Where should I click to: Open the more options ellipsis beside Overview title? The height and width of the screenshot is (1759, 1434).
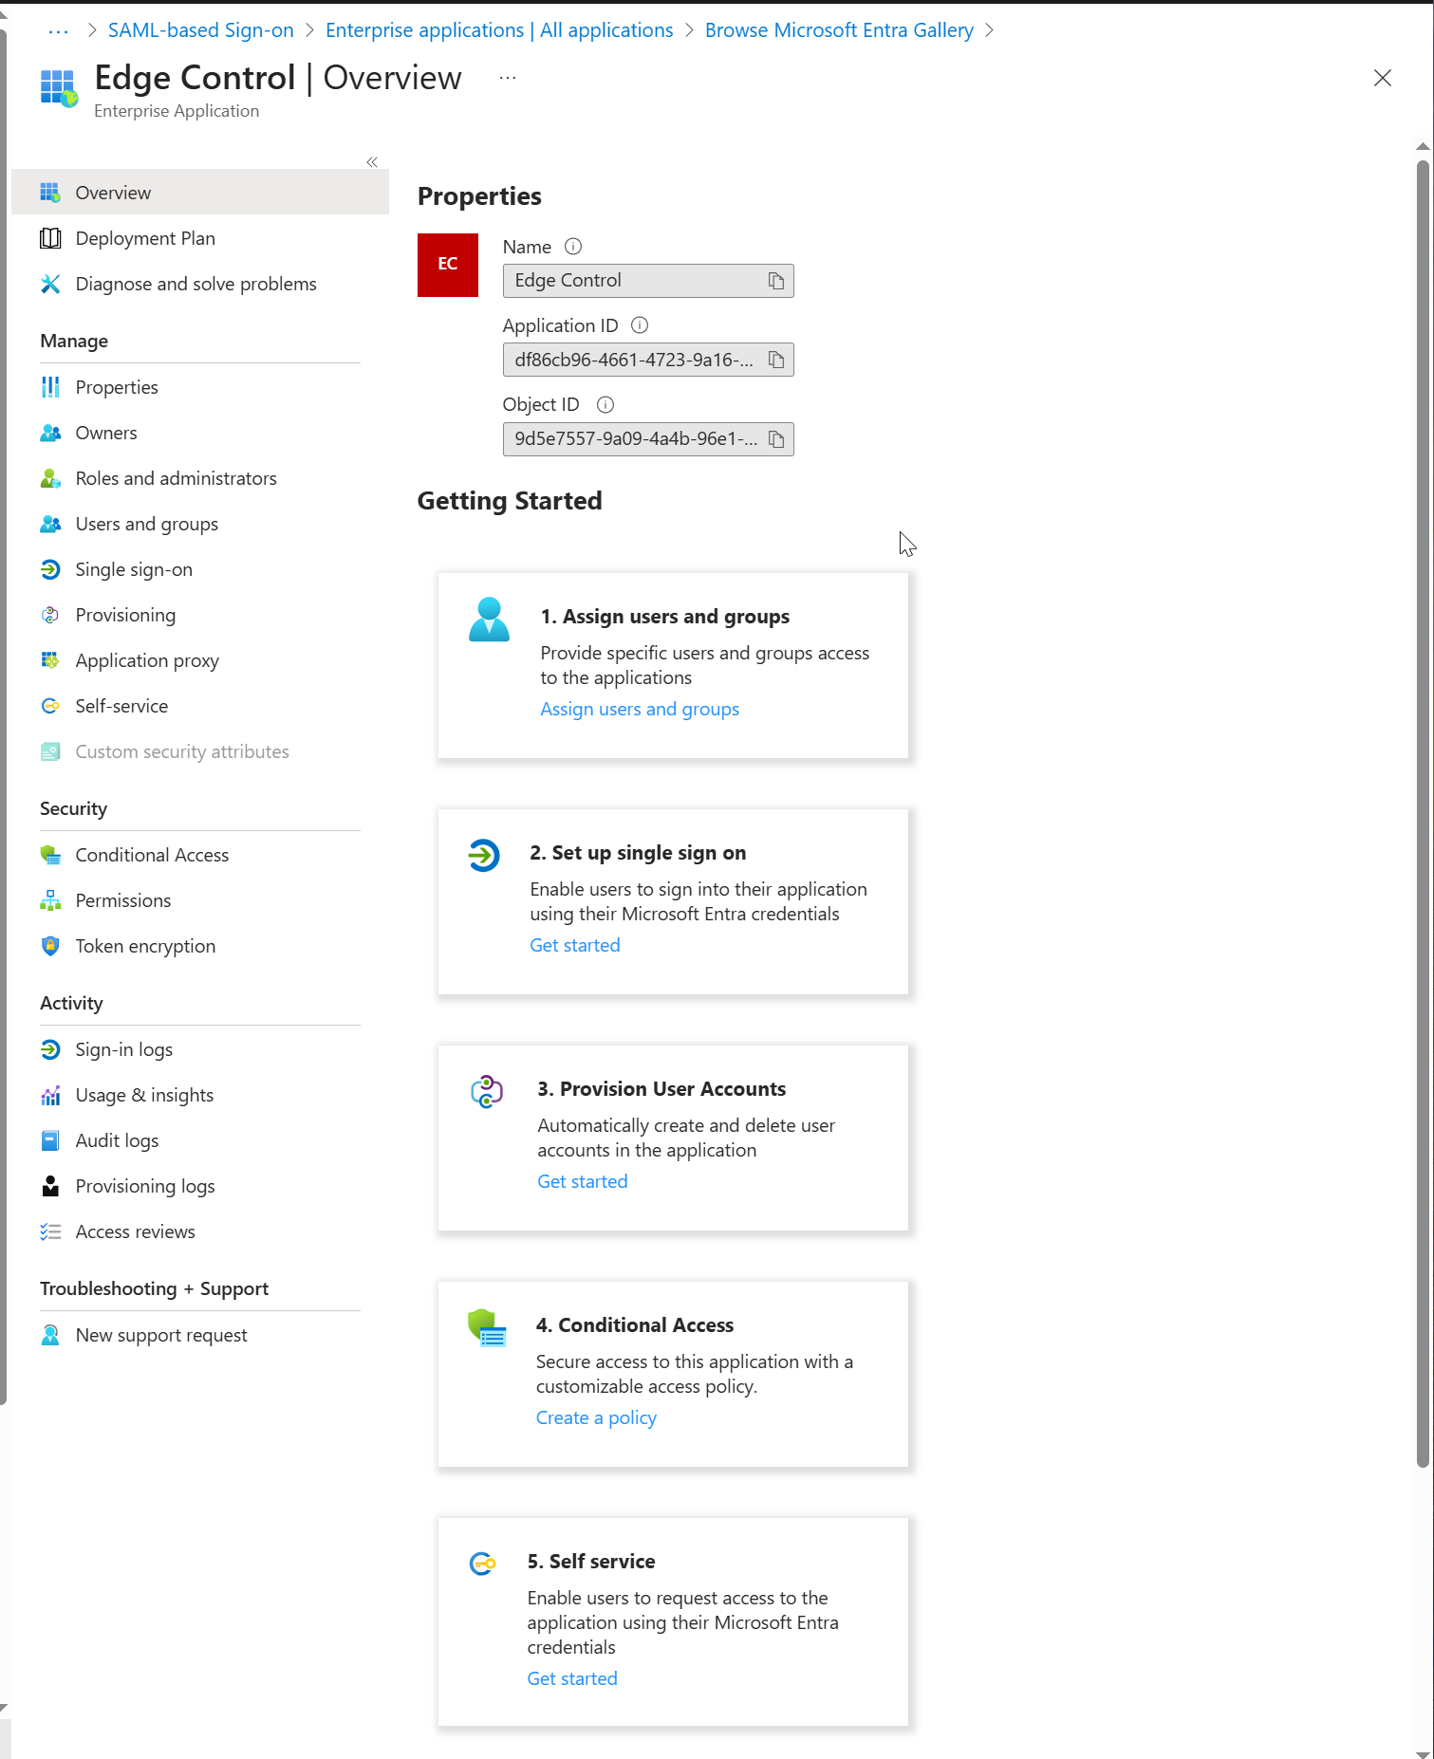click(x=508, y=78)
